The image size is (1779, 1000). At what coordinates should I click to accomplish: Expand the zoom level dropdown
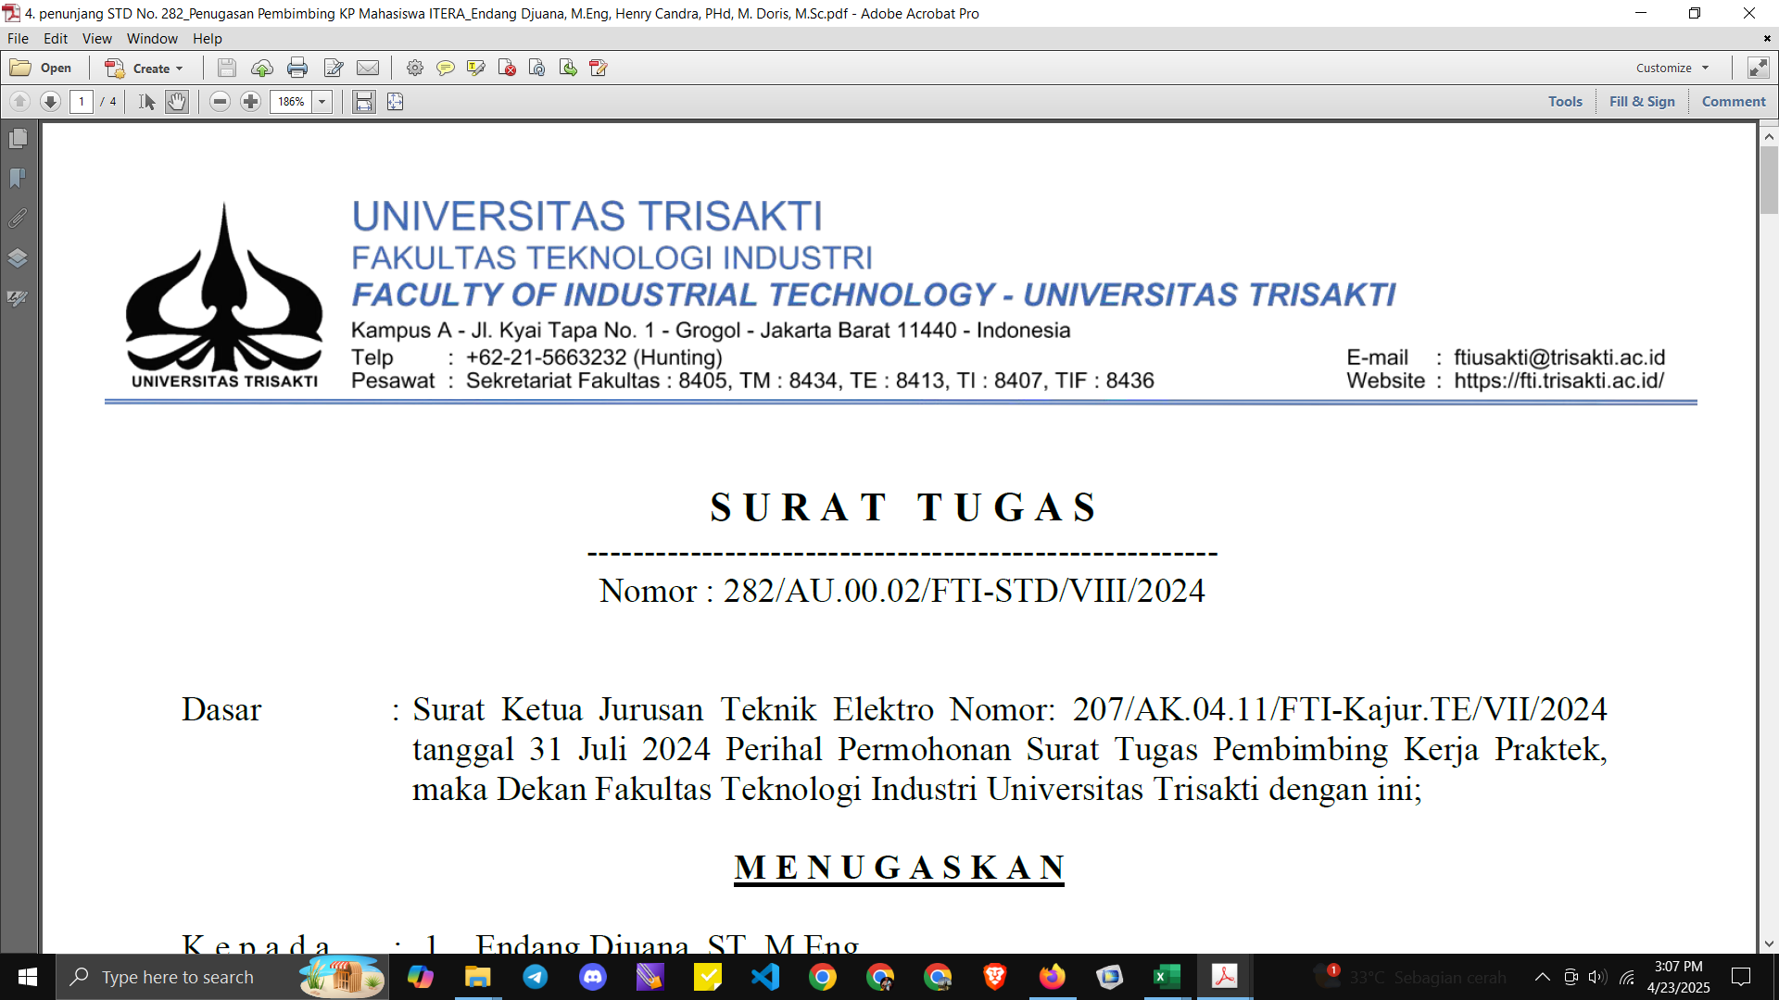pos(322,102)
